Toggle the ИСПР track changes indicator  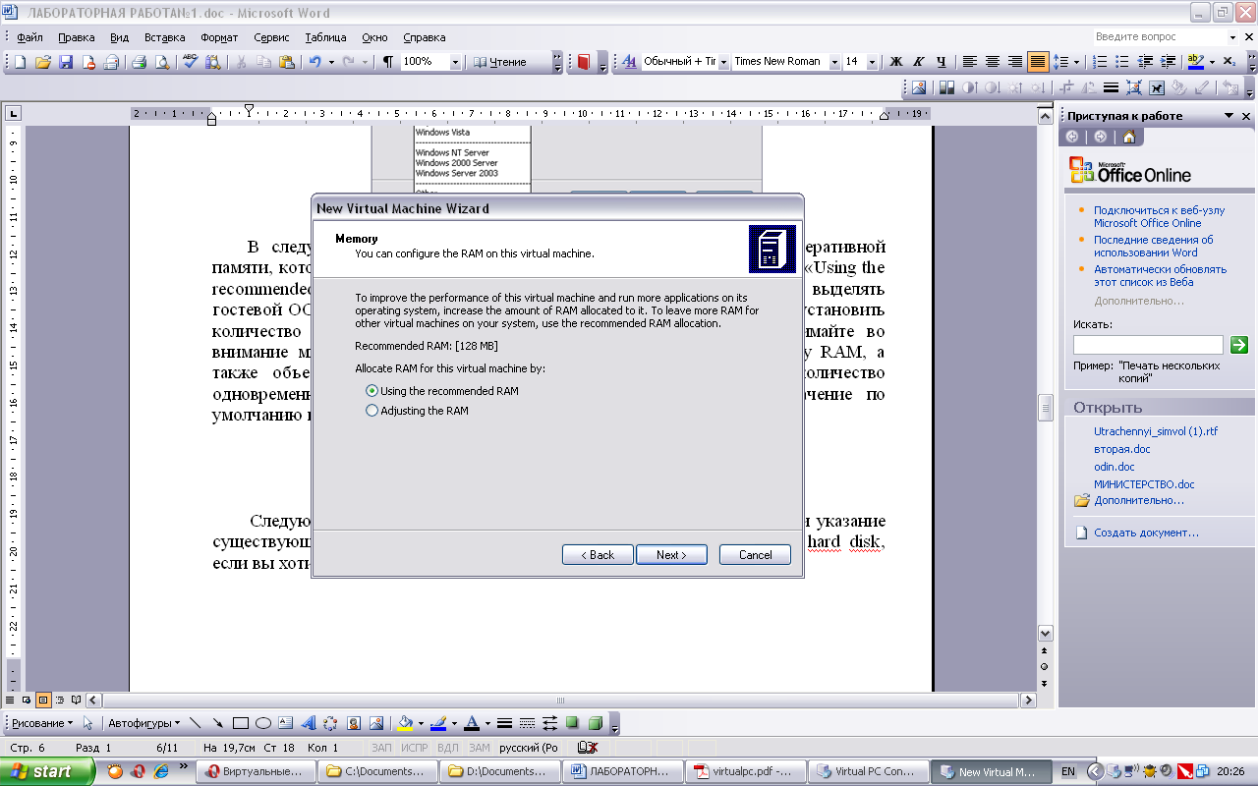[x=414, y=748]
